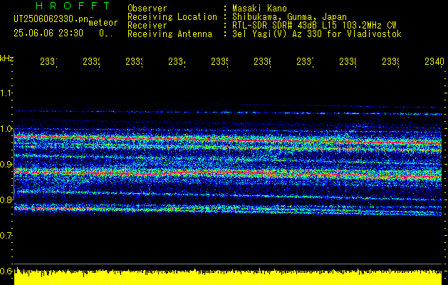448x285 pixels.
Task: Click the yellow signal level bar graph
Action: [228, 277]
